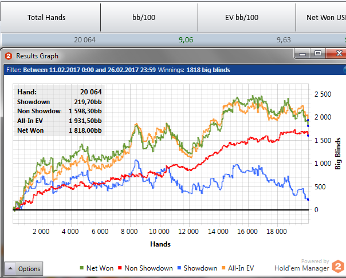Select the 9,63 EV bb/100 value
346x278 pixels.
point(284,40)
